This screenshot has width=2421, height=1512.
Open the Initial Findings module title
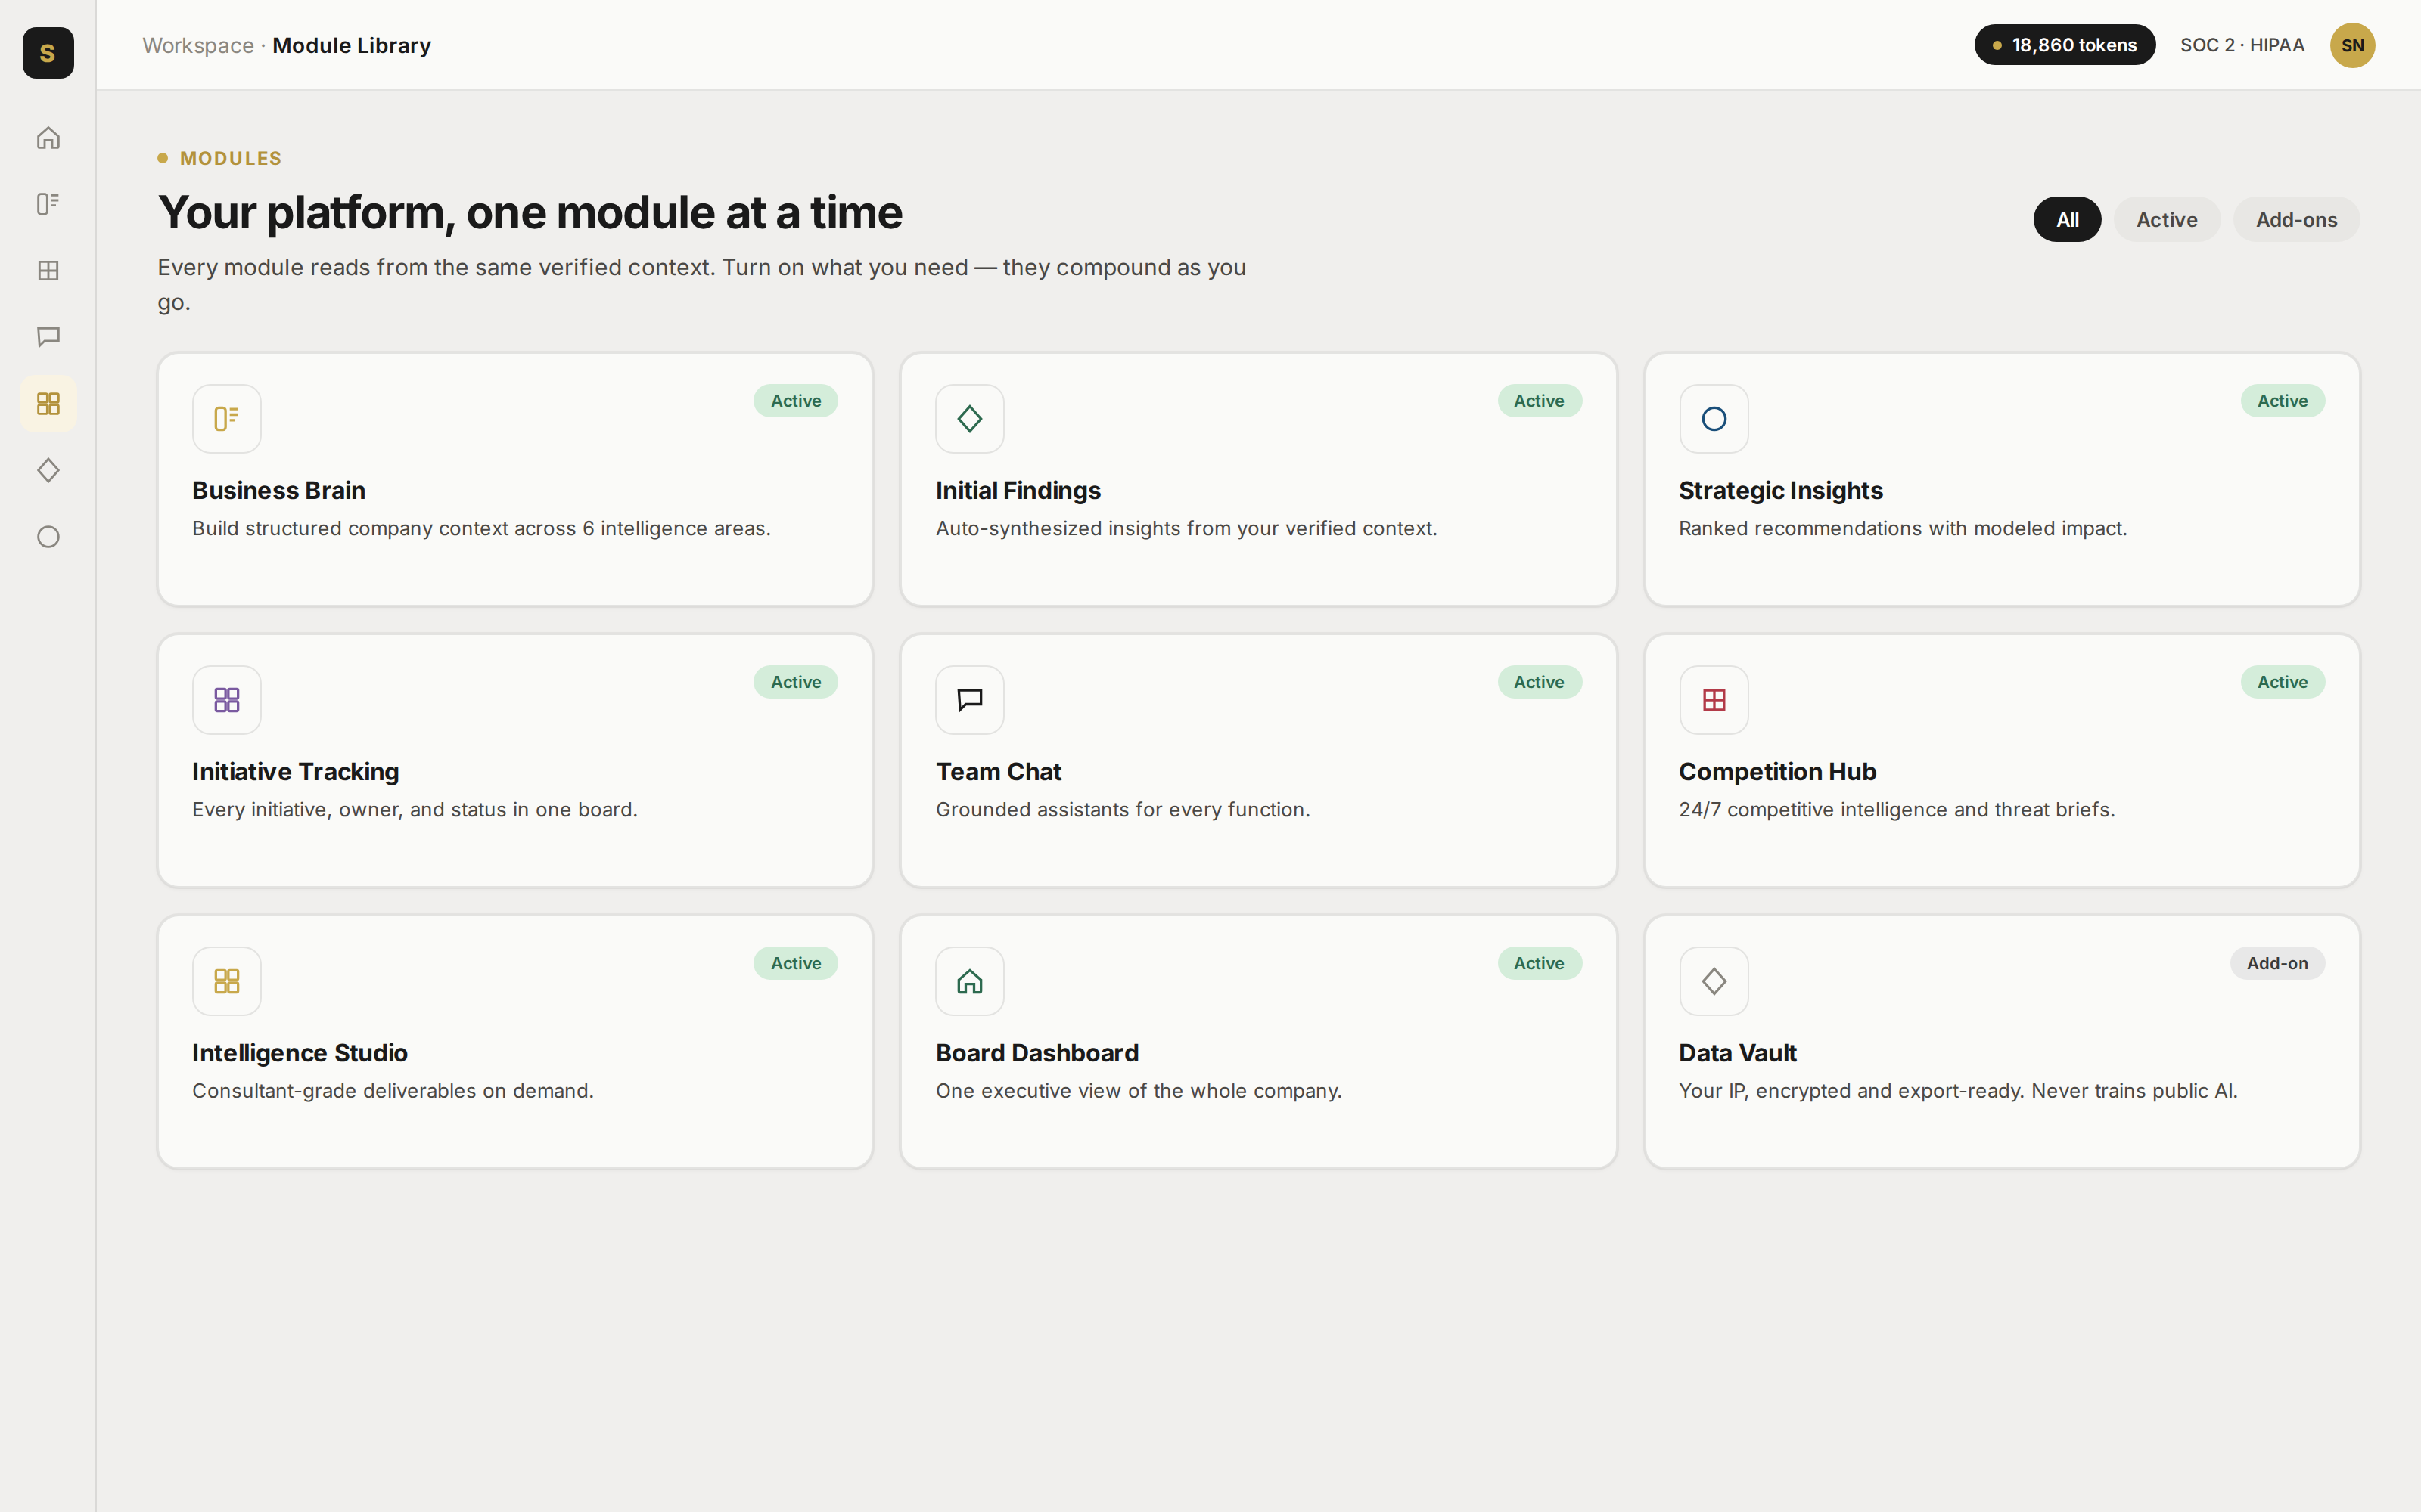[1018, 491]
